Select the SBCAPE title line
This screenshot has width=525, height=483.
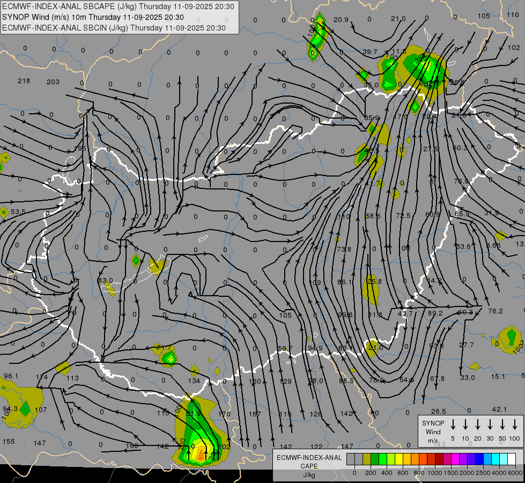118,6
